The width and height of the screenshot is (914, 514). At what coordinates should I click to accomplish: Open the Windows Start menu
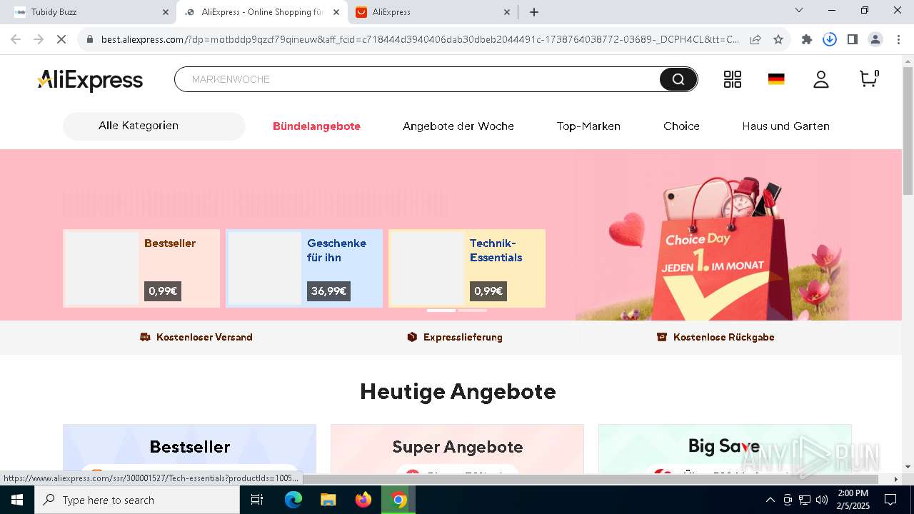[x=17, y=500]
